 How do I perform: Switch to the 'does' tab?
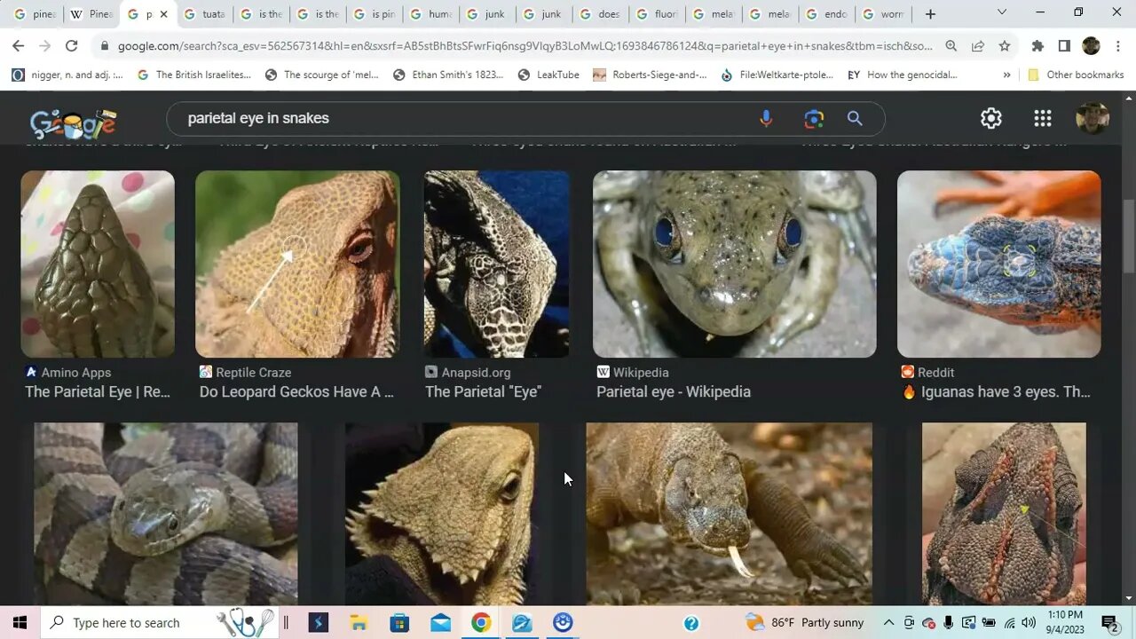point(598,14)
